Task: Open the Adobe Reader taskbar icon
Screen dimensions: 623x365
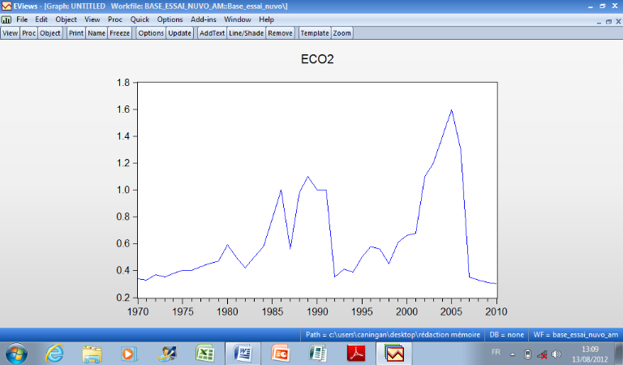Action: [356, 354]
